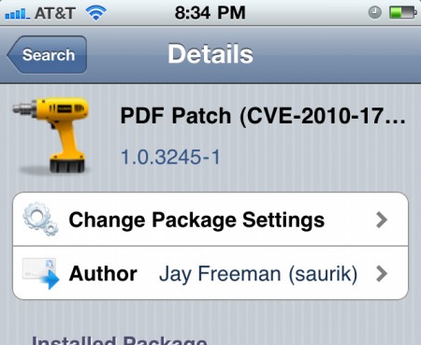Screen dimensions: 421x345
Task: Click the mail arrow icon next to Author
Action: [x=41, y=273]
